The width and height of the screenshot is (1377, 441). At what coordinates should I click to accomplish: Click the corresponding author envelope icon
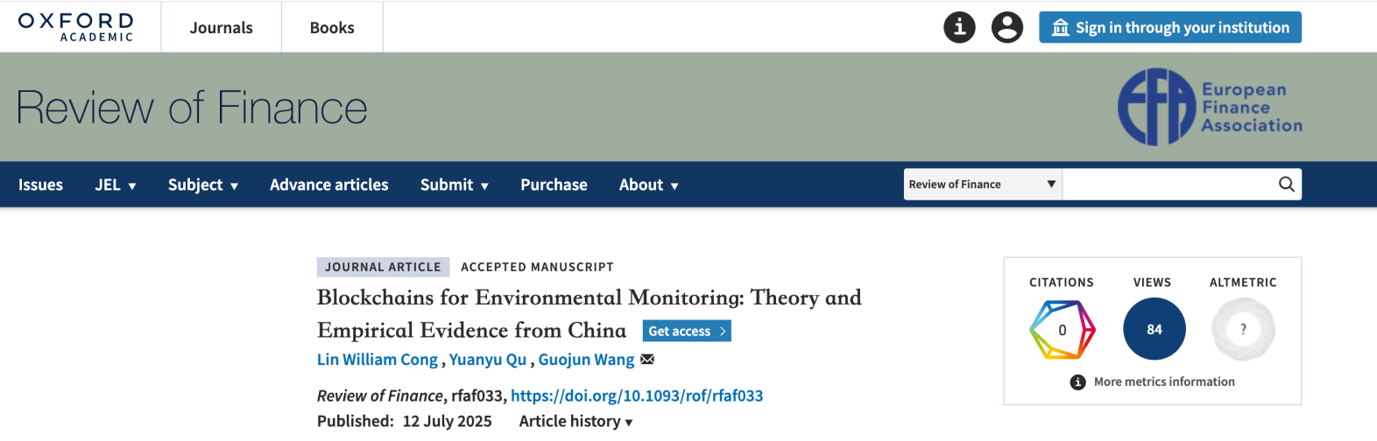647,360
